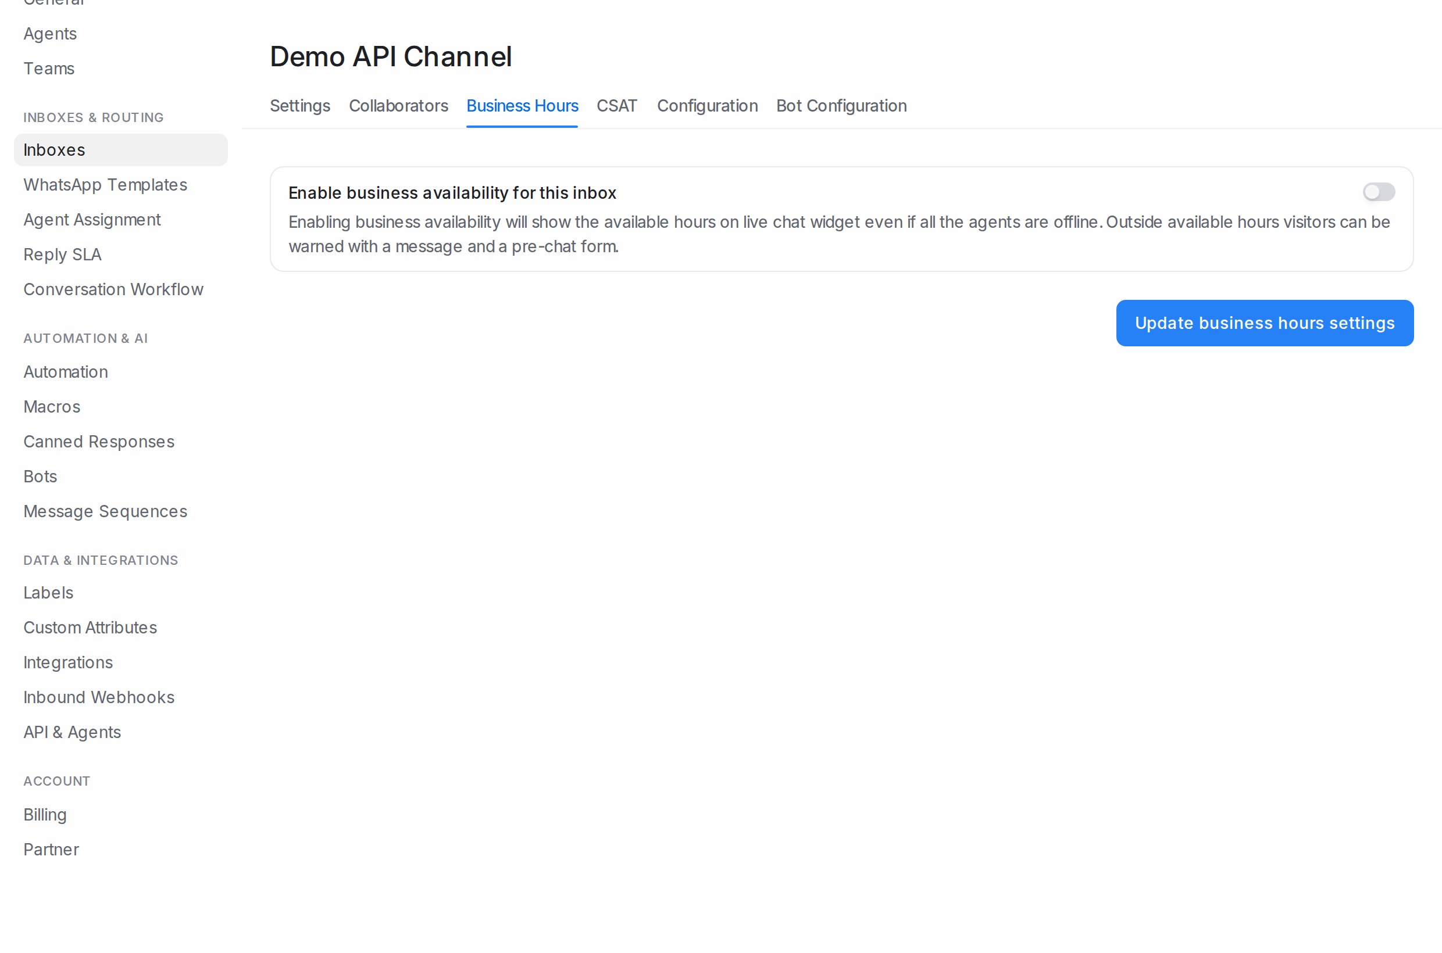The width and height of the screenshot is (1442, 953).
Task: Click the 'Enable business availability for this inbox' label
Action: pos(452,193)
